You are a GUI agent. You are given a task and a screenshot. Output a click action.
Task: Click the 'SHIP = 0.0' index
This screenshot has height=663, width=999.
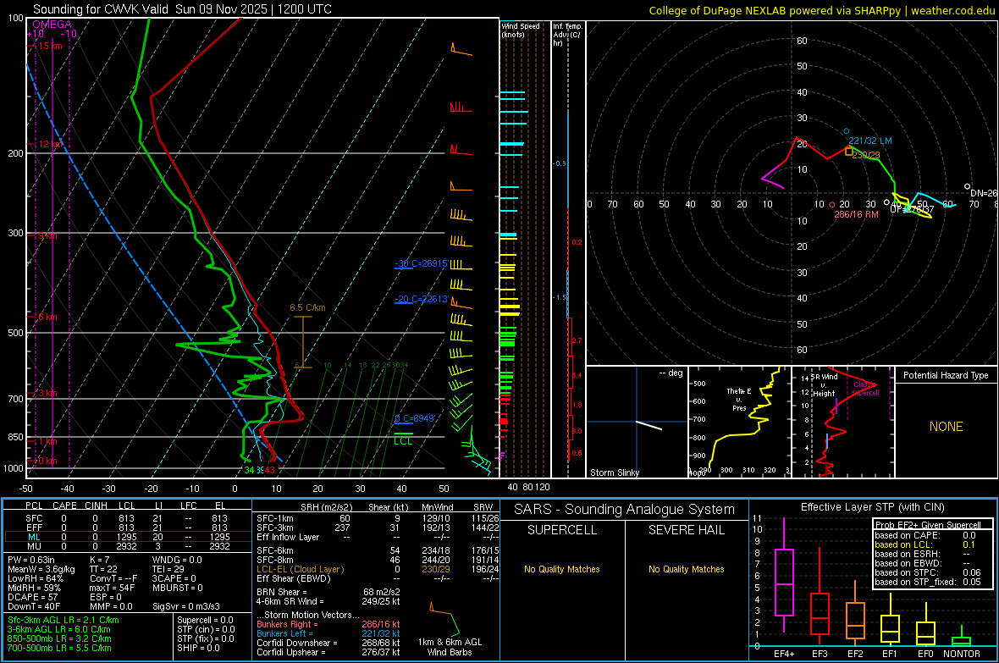198,648
